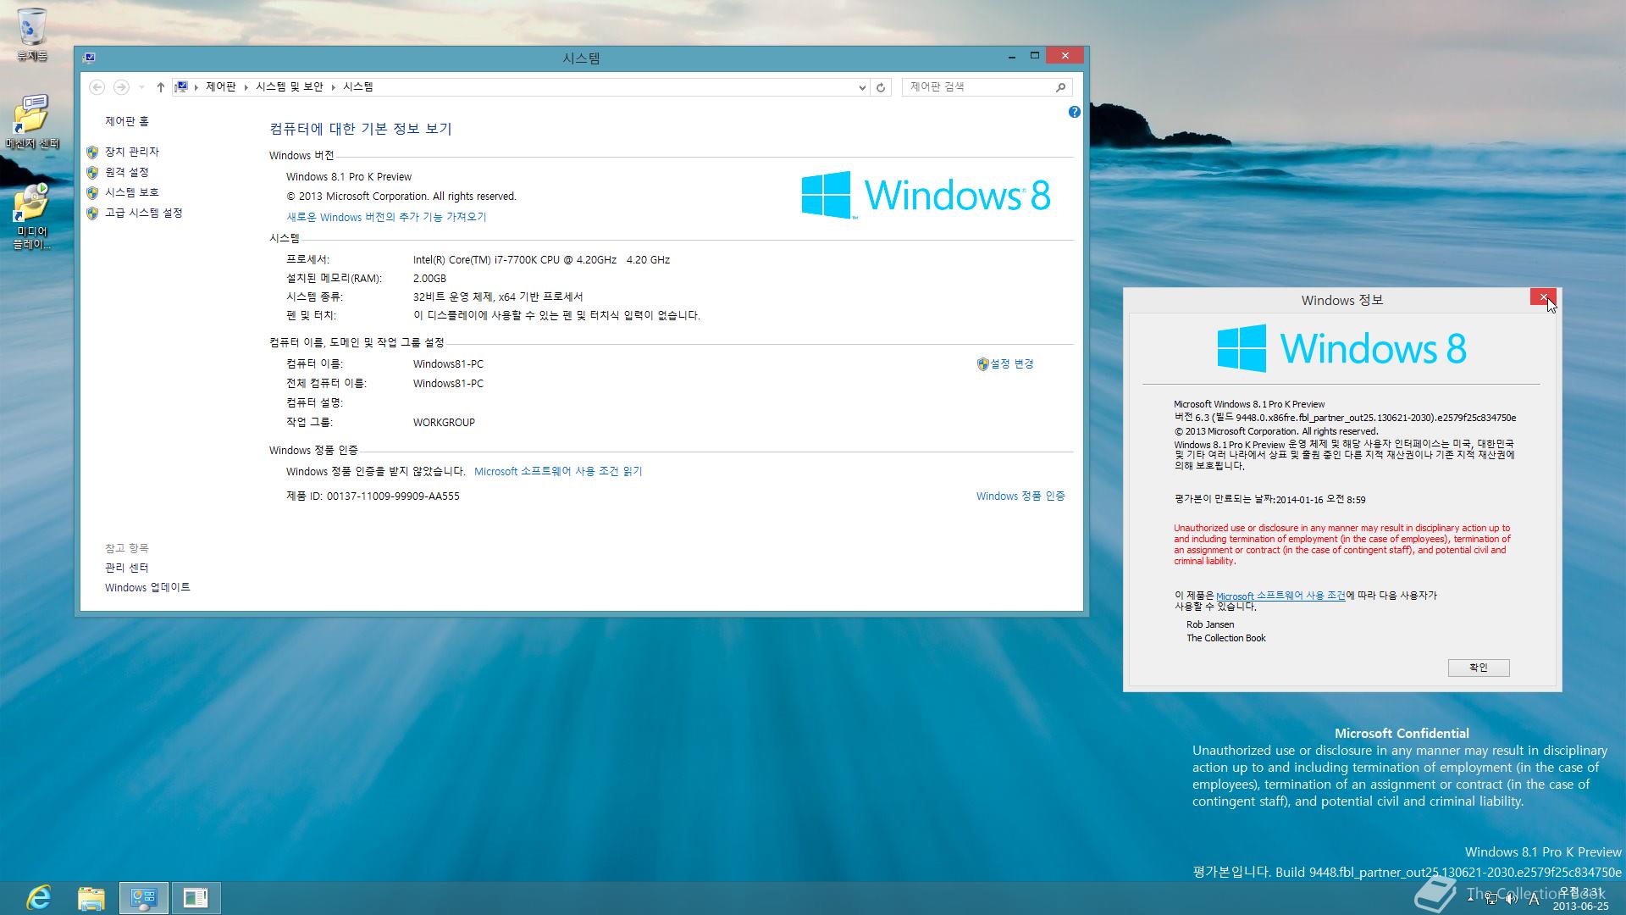Click processor value Intel Core i7-7700K text
The width and height of the screenshot is (1626, 915).
(x=541, y=260)
